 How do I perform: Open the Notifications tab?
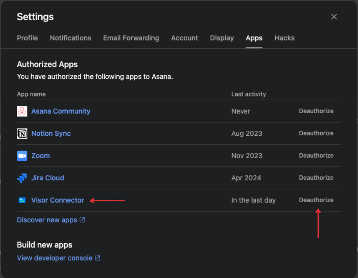tap(70, 38)
